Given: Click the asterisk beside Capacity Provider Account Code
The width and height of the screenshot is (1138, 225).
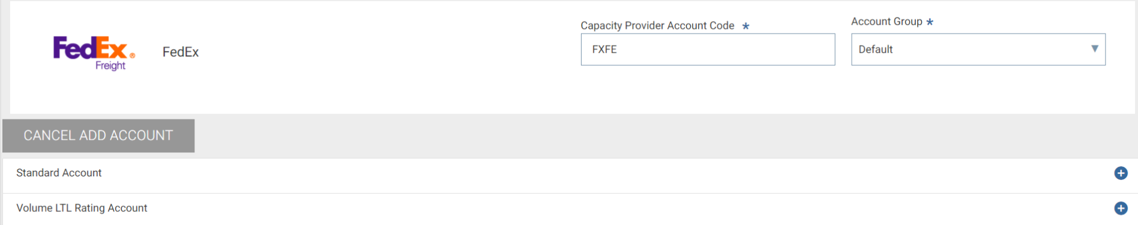Looking at the screenshot, I should click(745, 26).
